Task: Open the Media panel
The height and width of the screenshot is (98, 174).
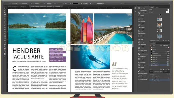Action: [x=141, y=59]
